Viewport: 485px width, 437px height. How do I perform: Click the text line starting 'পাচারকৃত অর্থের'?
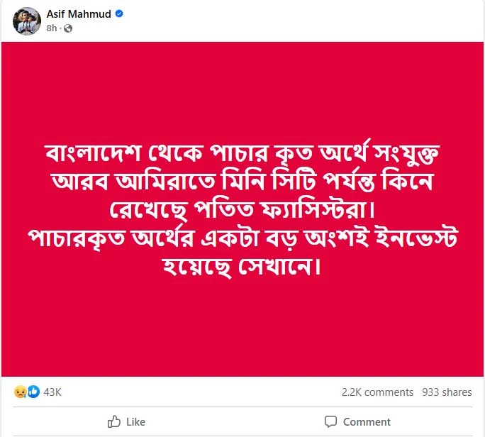[x=242, y=240]
